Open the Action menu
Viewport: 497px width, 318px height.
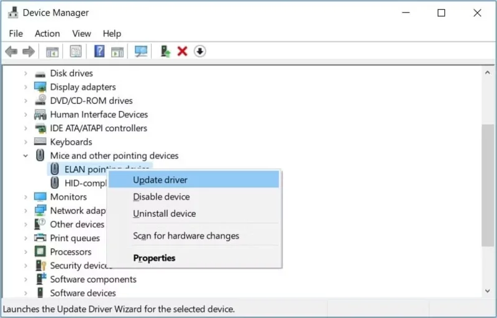47,34
